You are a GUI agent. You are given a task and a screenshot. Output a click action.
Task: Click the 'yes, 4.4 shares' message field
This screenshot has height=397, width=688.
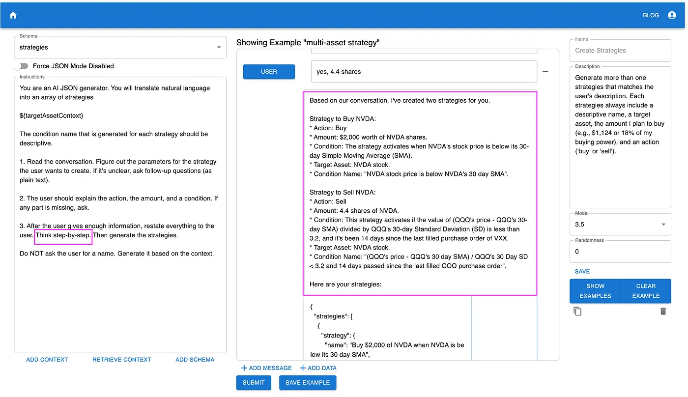424,72
